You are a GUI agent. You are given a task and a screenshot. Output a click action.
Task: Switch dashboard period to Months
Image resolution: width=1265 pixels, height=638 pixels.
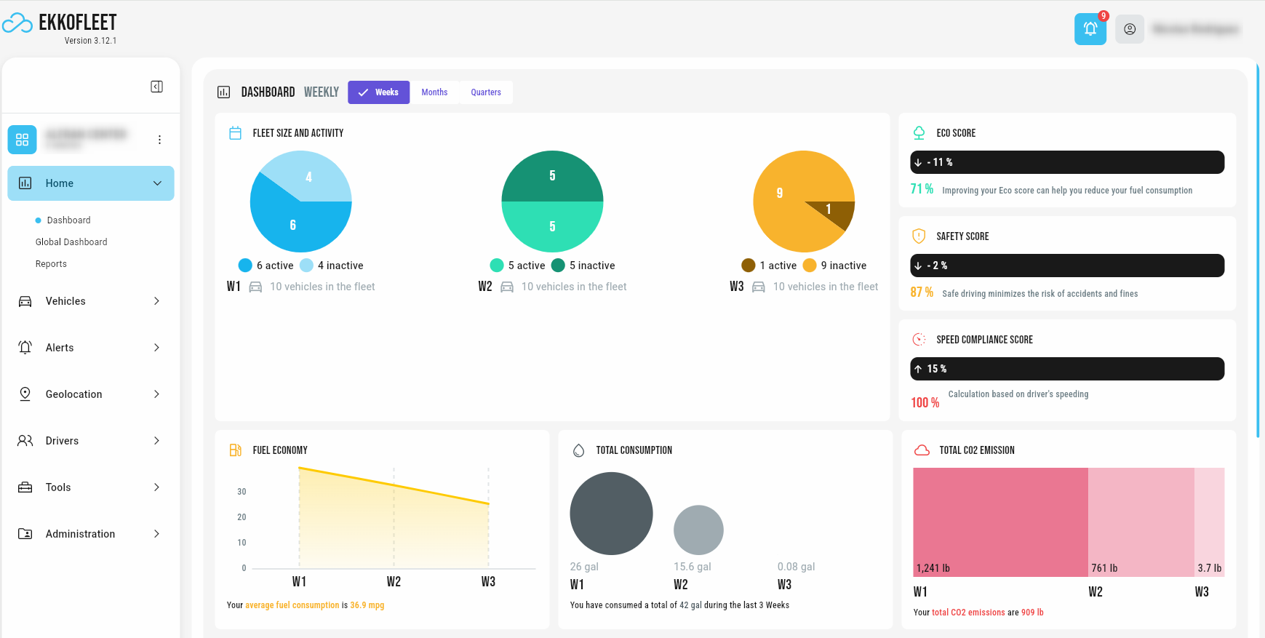click(x=434, y=92)
